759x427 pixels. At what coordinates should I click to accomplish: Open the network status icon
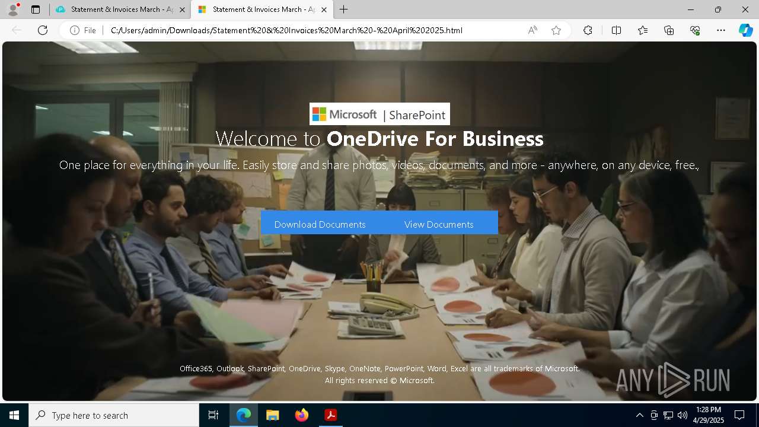coord(668,415)
